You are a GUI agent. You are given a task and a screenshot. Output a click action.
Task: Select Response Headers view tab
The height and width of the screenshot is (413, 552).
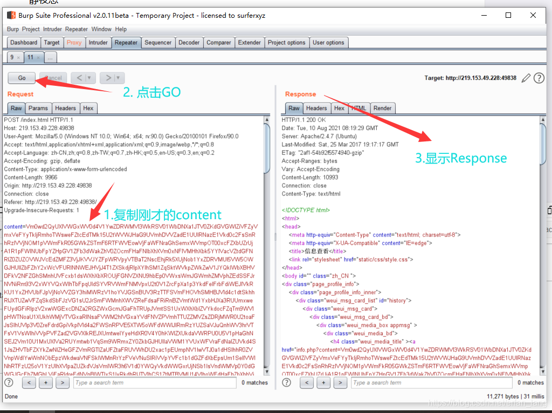click(316, 109)
